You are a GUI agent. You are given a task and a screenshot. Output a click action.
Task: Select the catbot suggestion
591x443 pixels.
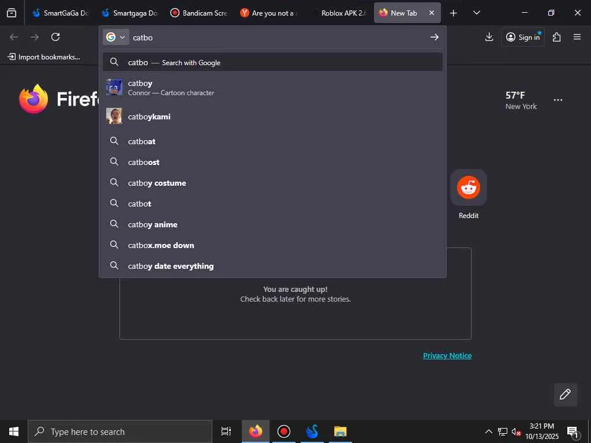[272, 204]
